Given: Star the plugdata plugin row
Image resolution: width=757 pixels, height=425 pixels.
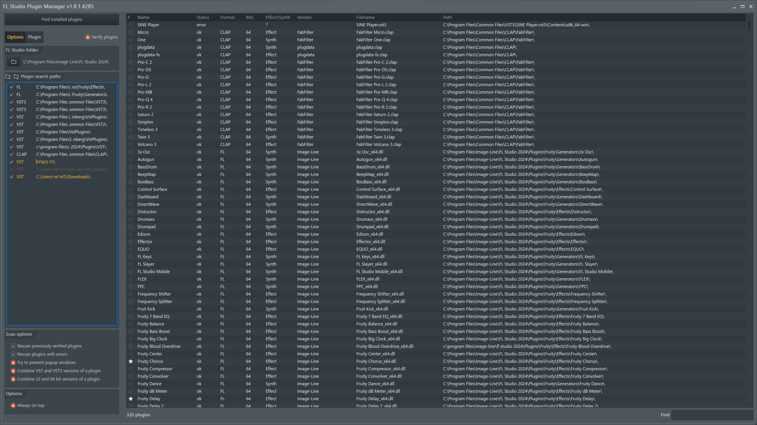Looking at the screenshot, I should click(131, 47).
